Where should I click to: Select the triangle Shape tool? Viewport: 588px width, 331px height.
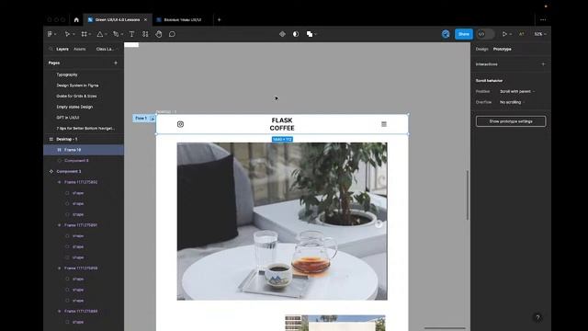coord(100,34)
